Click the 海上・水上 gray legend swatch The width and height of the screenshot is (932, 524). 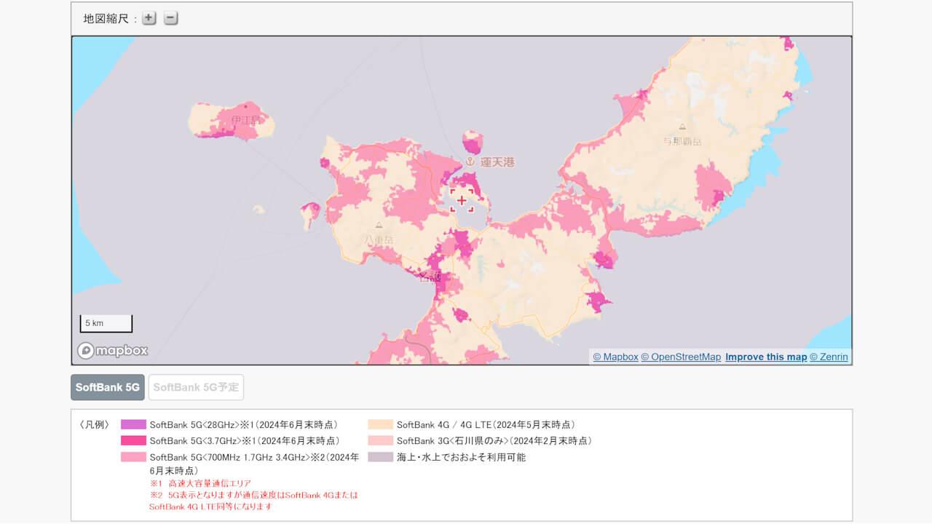(380, 457)
